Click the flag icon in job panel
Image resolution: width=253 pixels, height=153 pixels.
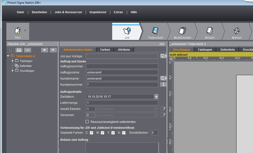coord(10,50)
